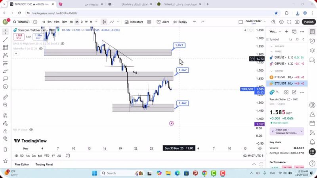Viewport: 317px width, 178px height.
Task: Open the chart settings gear icon
Action: click(x=282, y=22)
